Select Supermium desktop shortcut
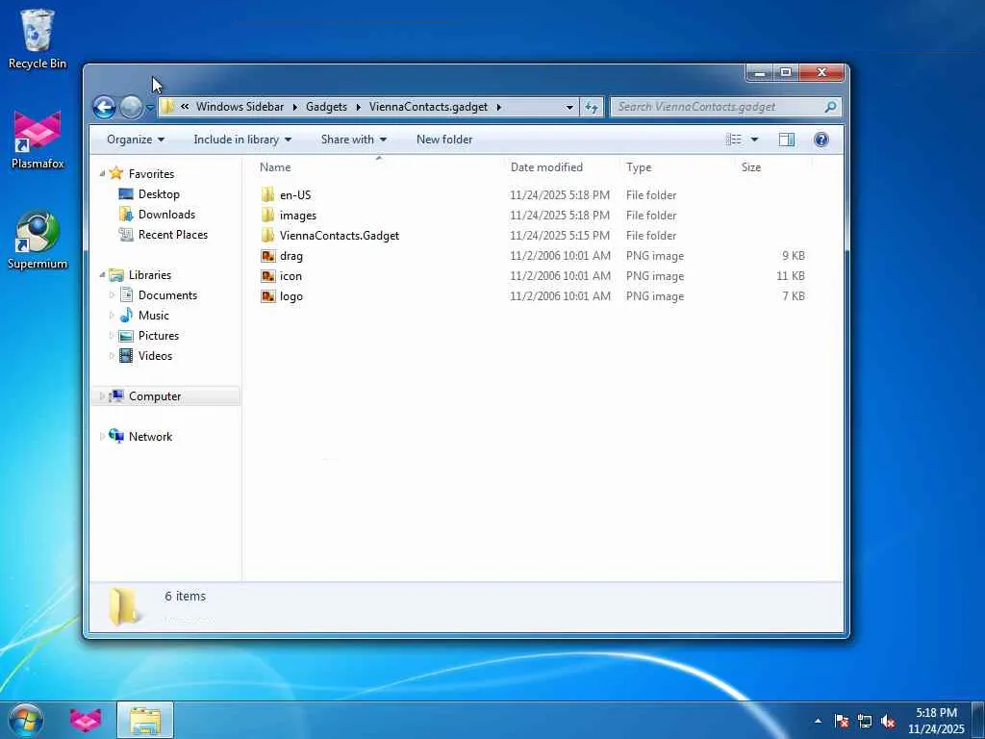Viewport: 985px width, 739px height. coord(38,241)
